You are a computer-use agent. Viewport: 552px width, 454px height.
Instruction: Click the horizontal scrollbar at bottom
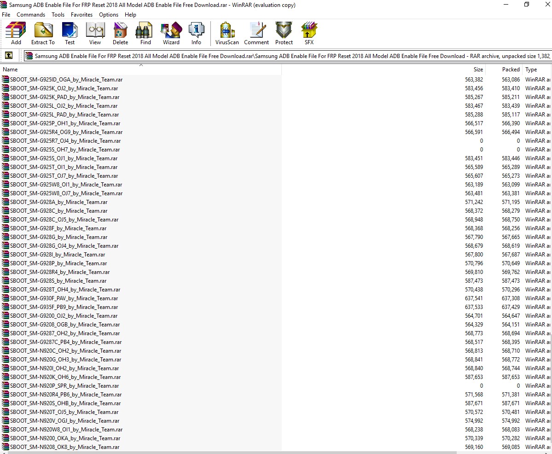coord(232,453)
